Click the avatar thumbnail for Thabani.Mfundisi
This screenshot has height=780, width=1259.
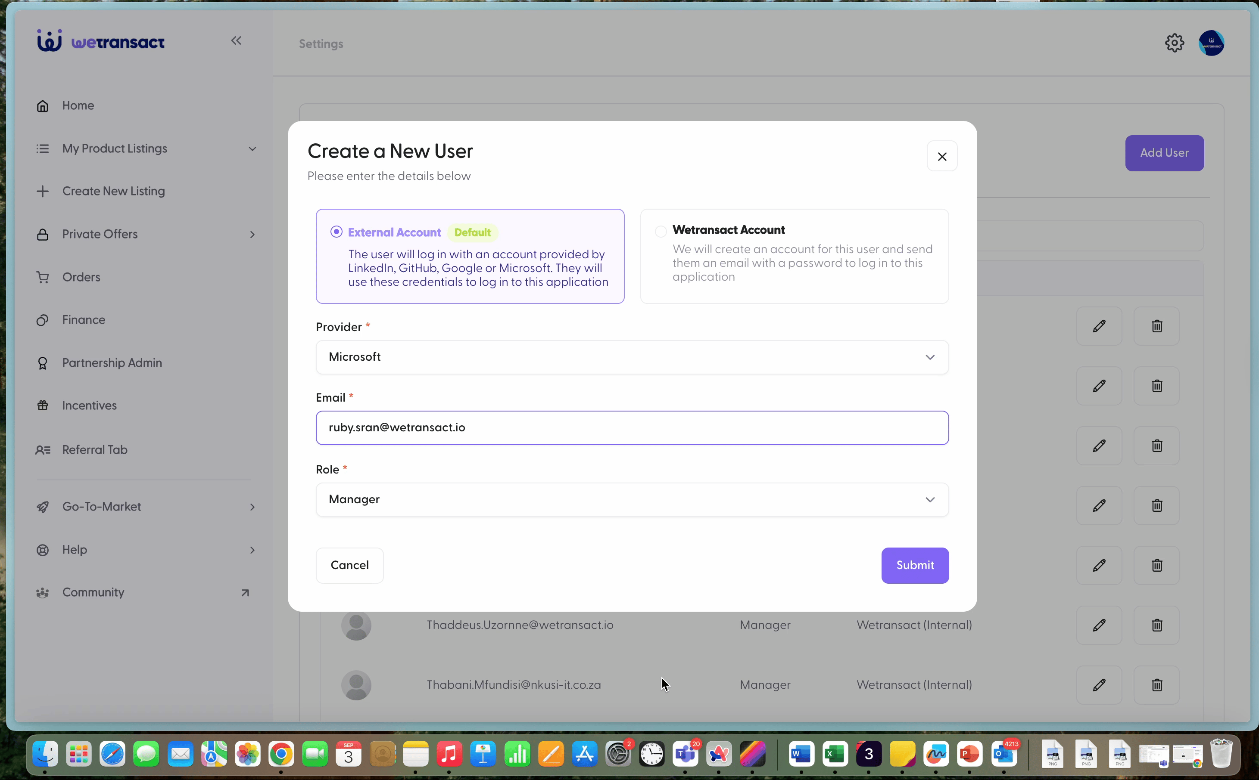coord(356,685)
